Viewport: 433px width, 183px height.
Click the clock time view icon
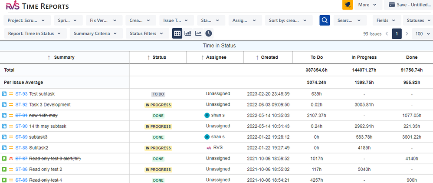point(209,33)
